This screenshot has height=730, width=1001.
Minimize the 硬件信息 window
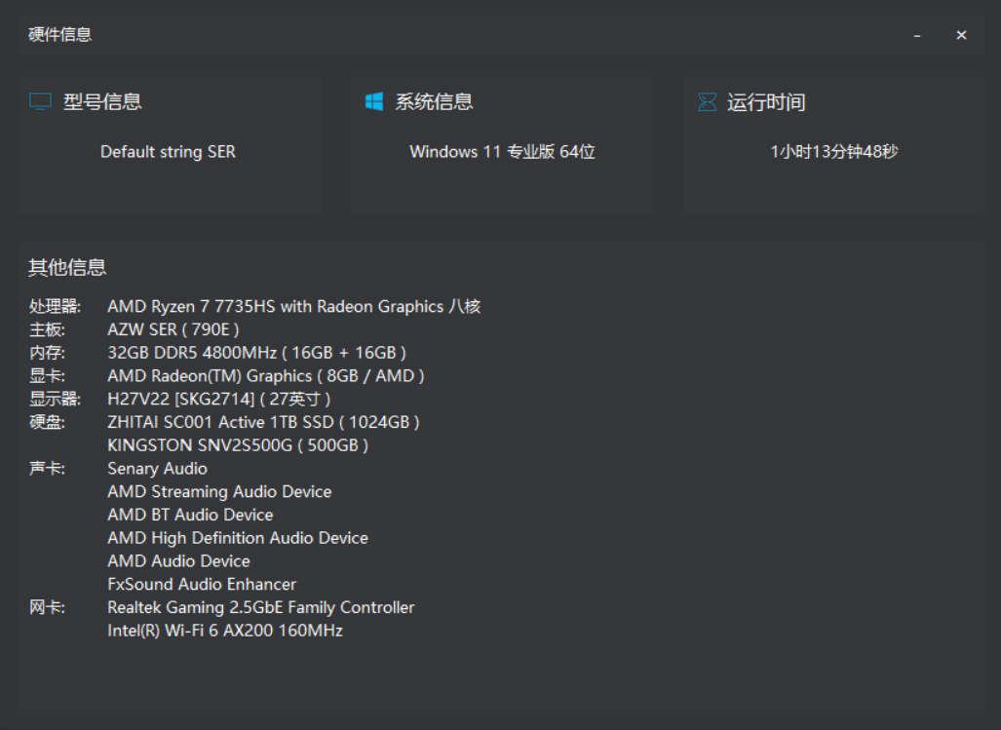click(x=917, y=36)
